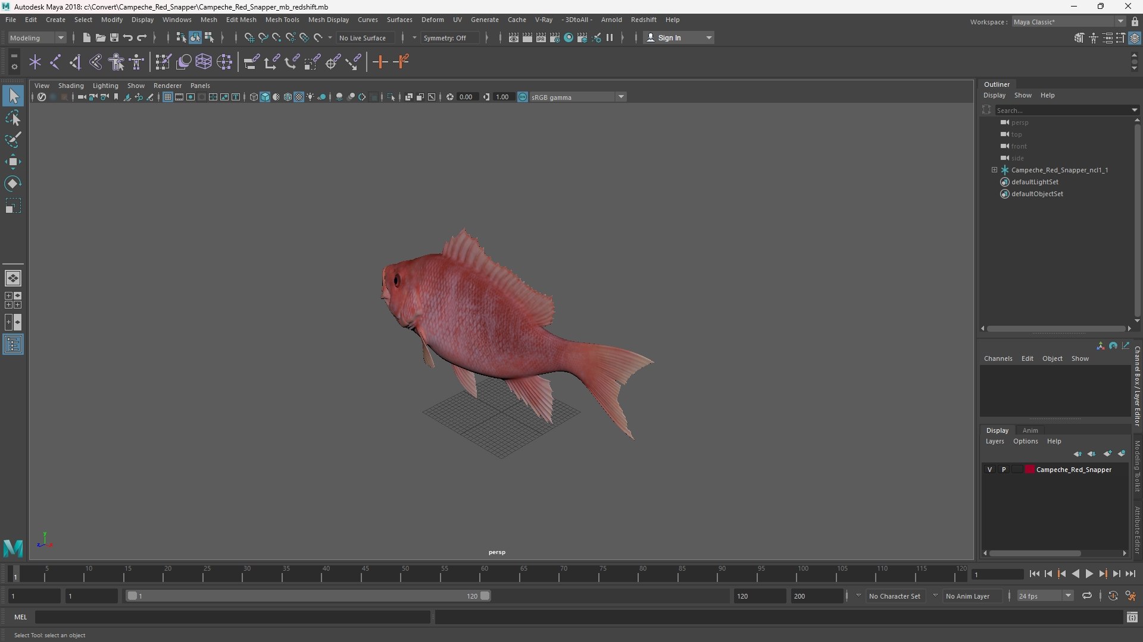
Task: Toggle the Outliner layout button in toolbox
Action: coord(13,345)
